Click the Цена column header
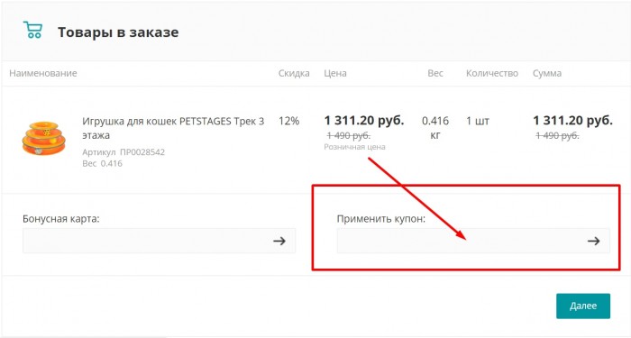Viewport: 631px width, 338px height. point(335,73)
